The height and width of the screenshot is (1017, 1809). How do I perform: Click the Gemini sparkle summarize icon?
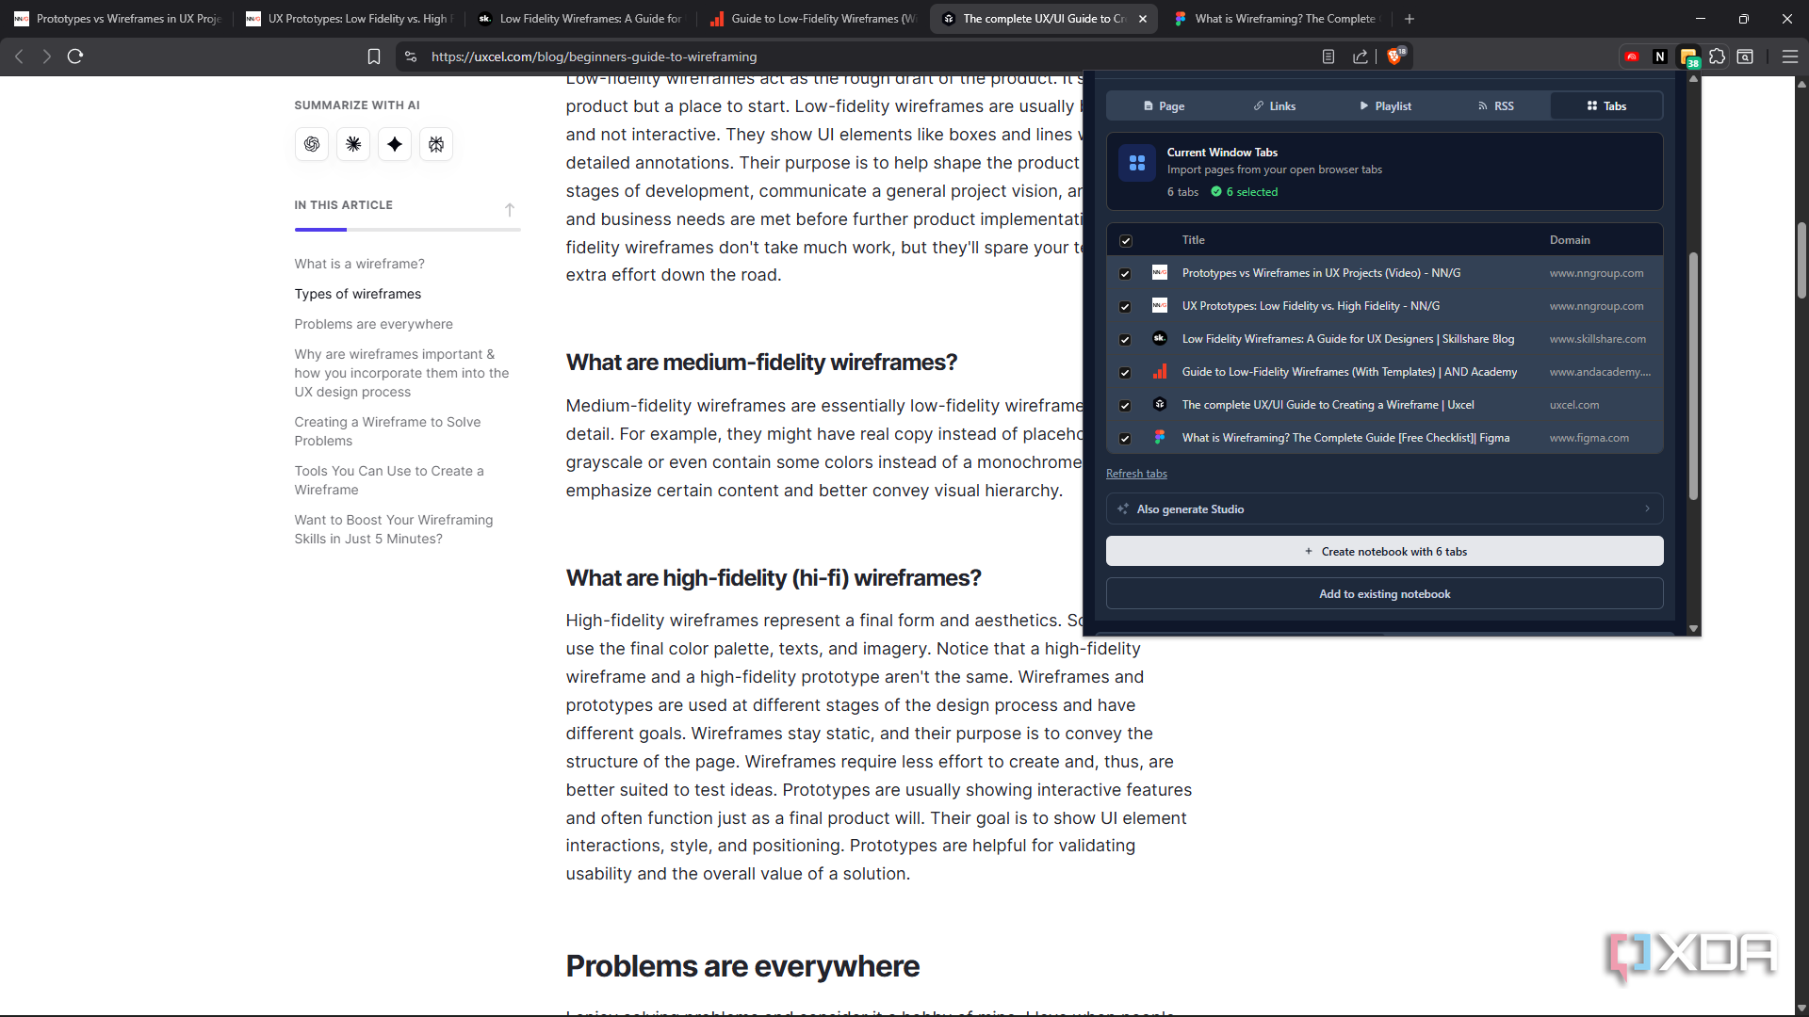(x=395, y=144)
